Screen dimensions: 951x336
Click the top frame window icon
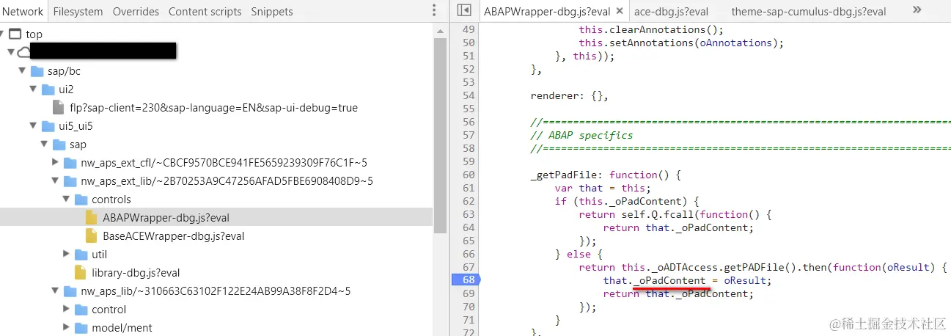[15, 34]
